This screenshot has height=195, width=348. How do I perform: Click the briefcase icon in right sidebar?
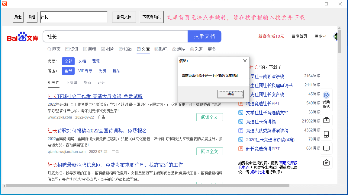point(326,120)
